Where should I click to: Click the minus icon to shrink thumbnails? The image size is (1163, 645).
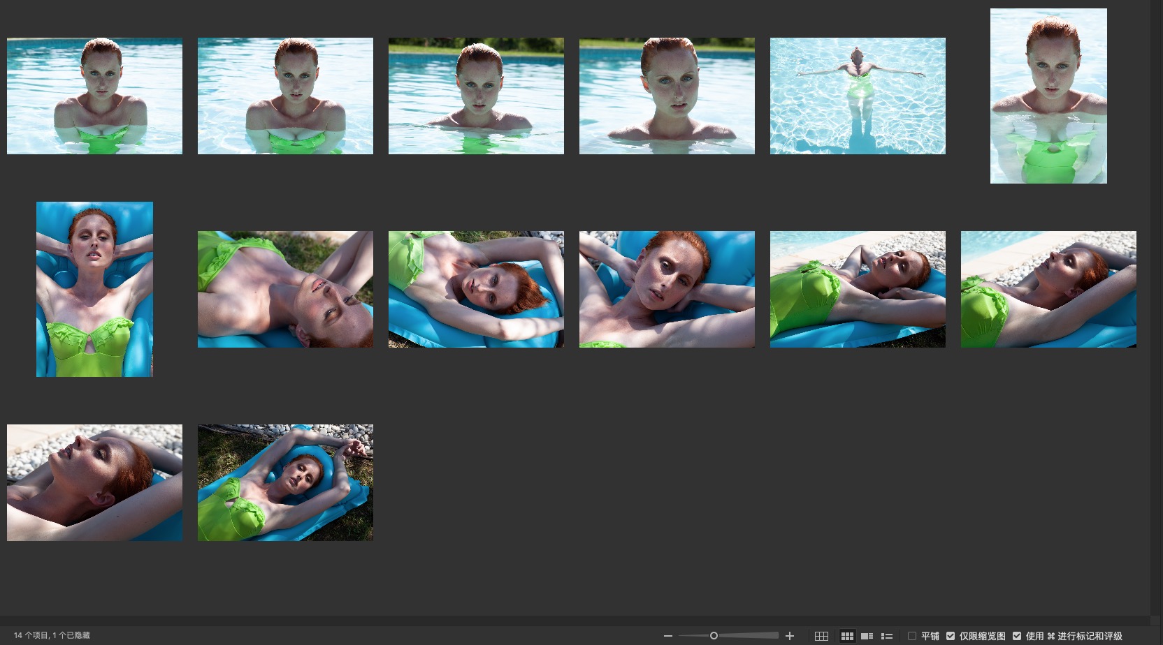(668, 636)
